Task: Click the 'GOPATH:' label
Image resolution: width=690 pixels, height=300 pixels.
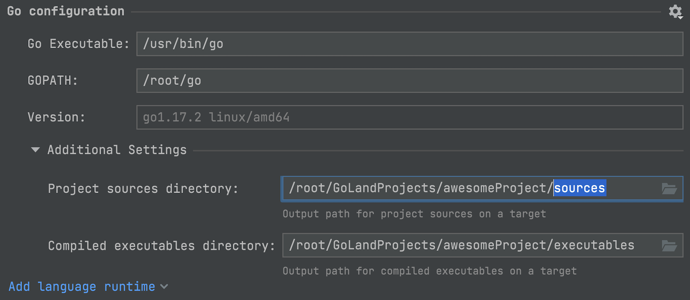Action: click(53, 81)
